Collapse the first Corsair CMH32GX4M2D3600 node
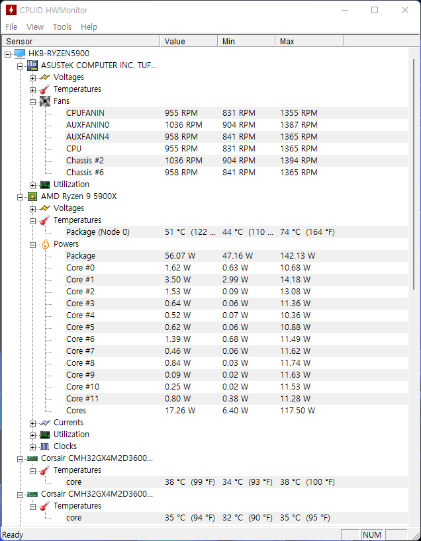Viewport: 421px width, 541px height. point(20,459)
